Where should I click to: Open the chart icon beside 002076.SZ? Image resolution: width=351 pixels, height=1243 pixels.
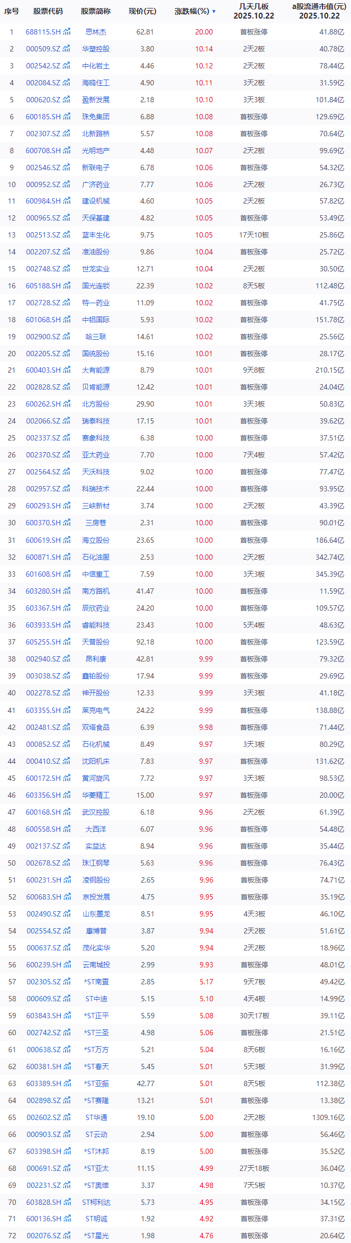[x=67, y=1236]
